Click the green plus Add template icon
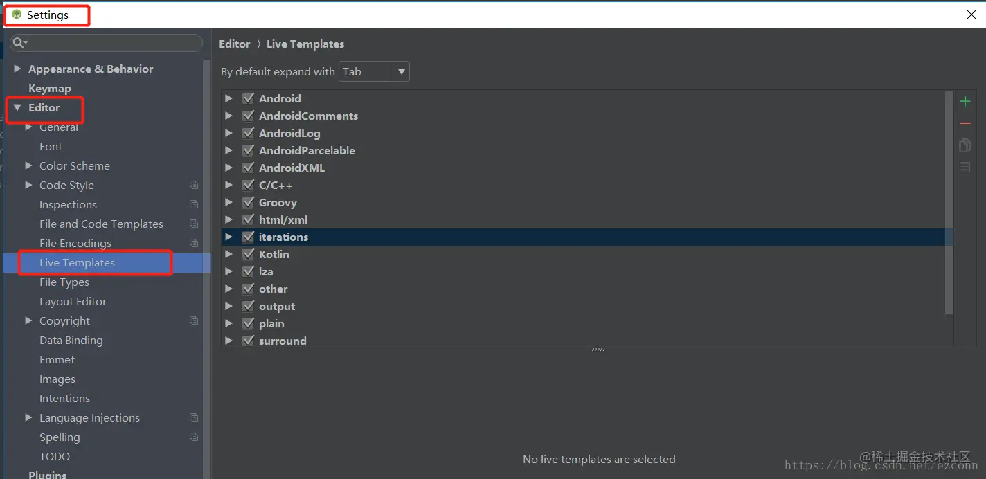This screenshot has width=986, height=479. point(965,102)
